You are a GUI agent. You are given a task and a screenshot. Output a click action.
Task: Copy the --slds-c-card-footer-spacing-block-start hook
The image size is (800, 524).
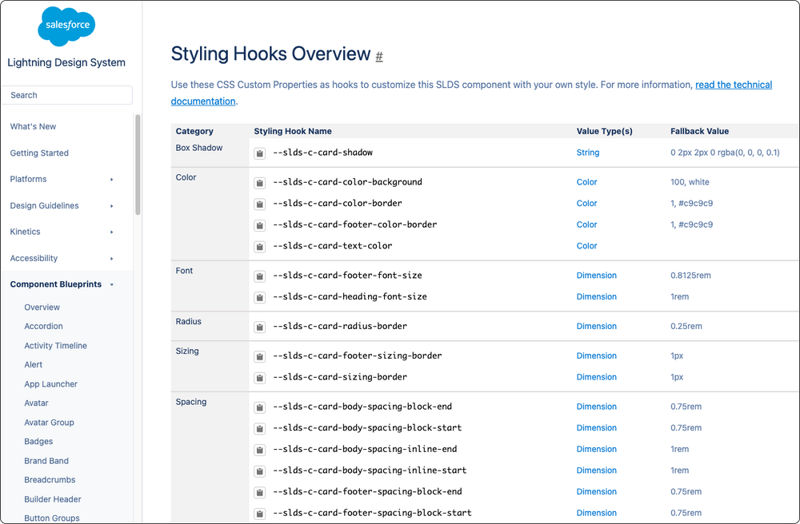259,513
